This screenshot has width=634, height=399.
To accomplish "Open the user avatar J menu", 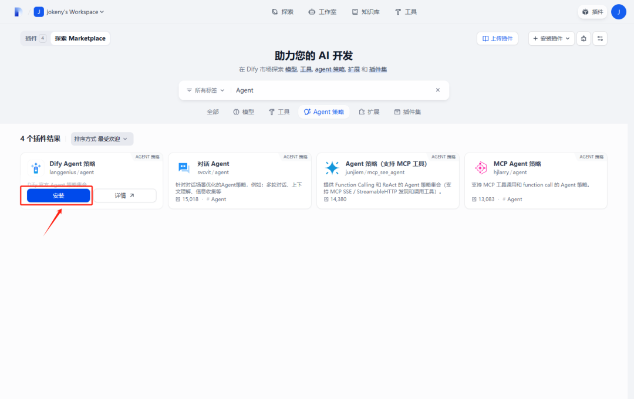I will tap(619, 12).
